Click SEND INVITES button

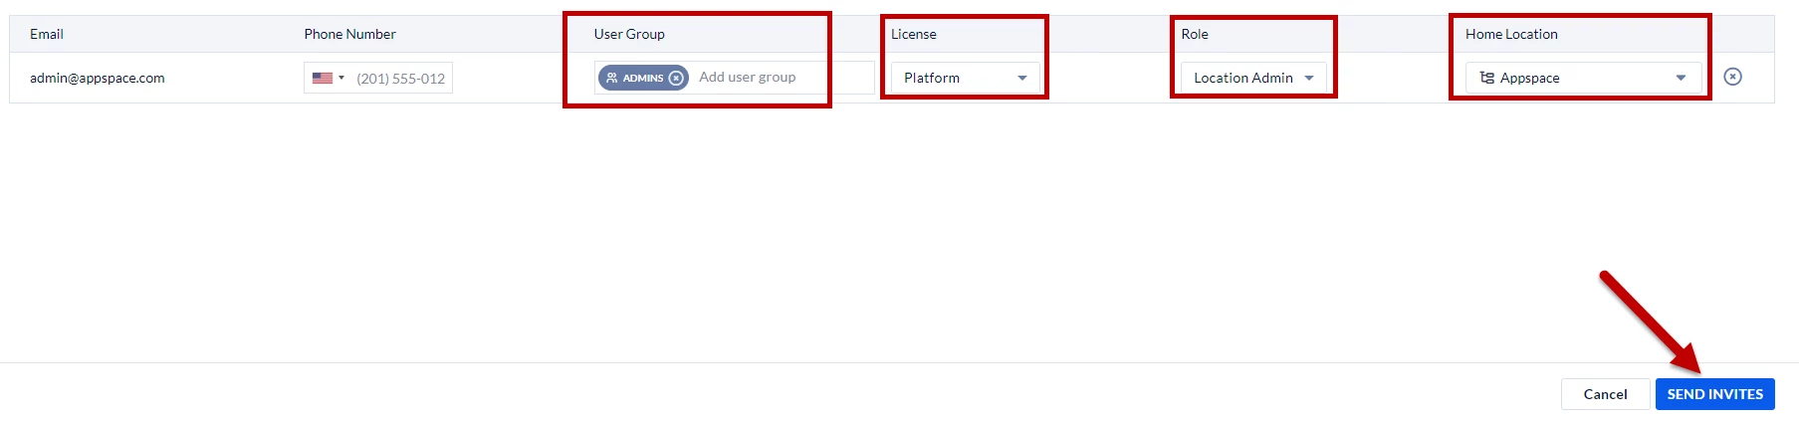click(1714, 394)
